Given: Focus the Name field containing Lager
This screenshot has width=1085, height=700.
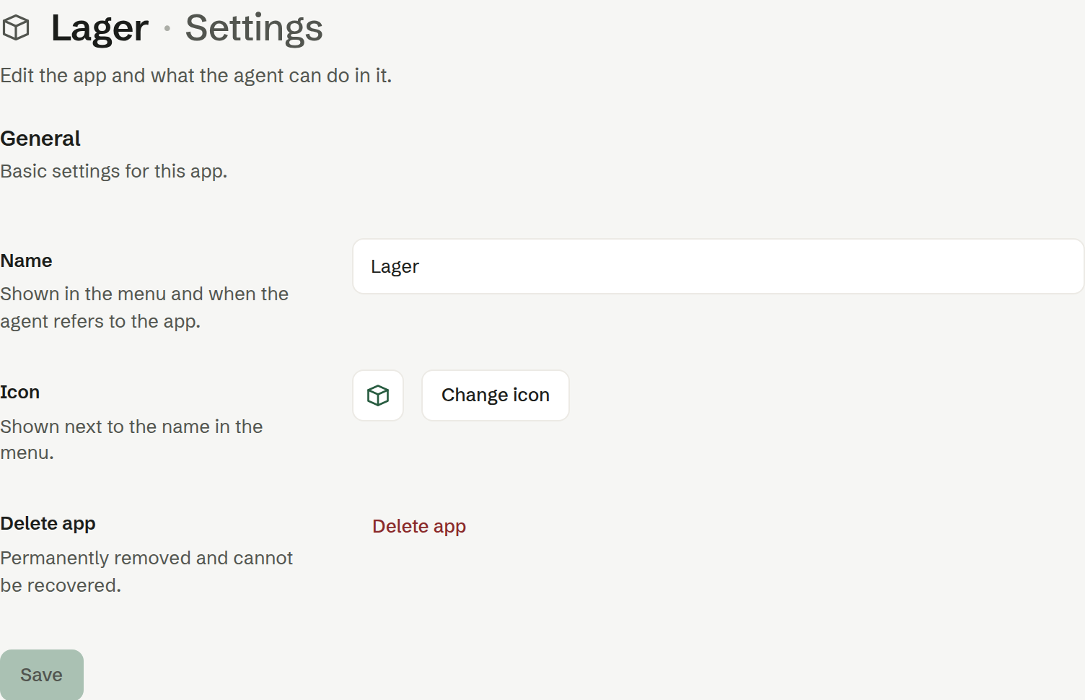Looking at the screenshot, I should pyautogui.click(x=718, y=266).
